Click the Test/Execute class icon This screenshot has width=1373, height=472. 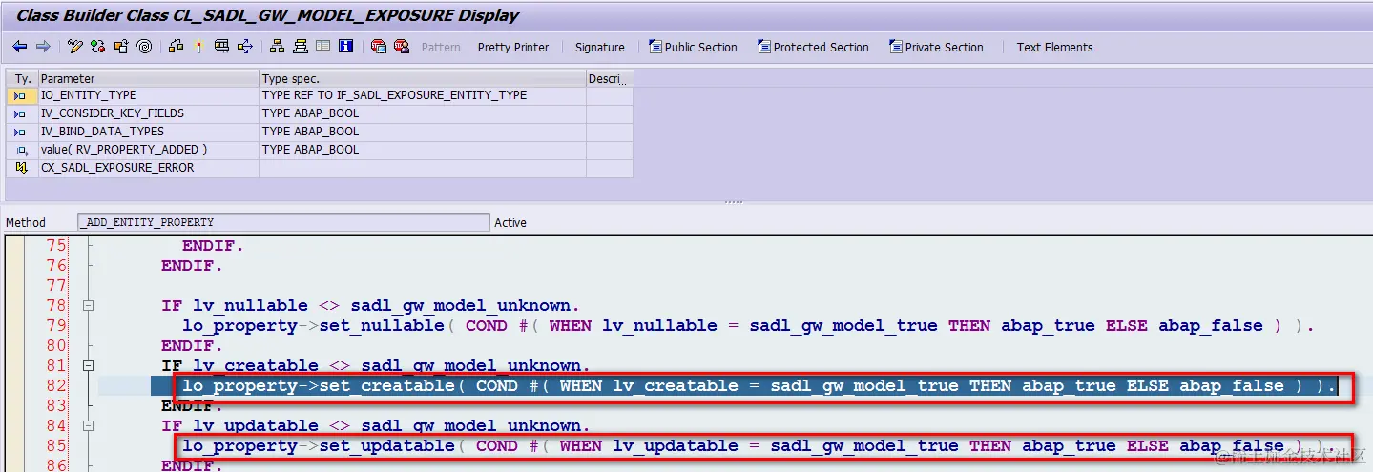click(x=221, y=47)
